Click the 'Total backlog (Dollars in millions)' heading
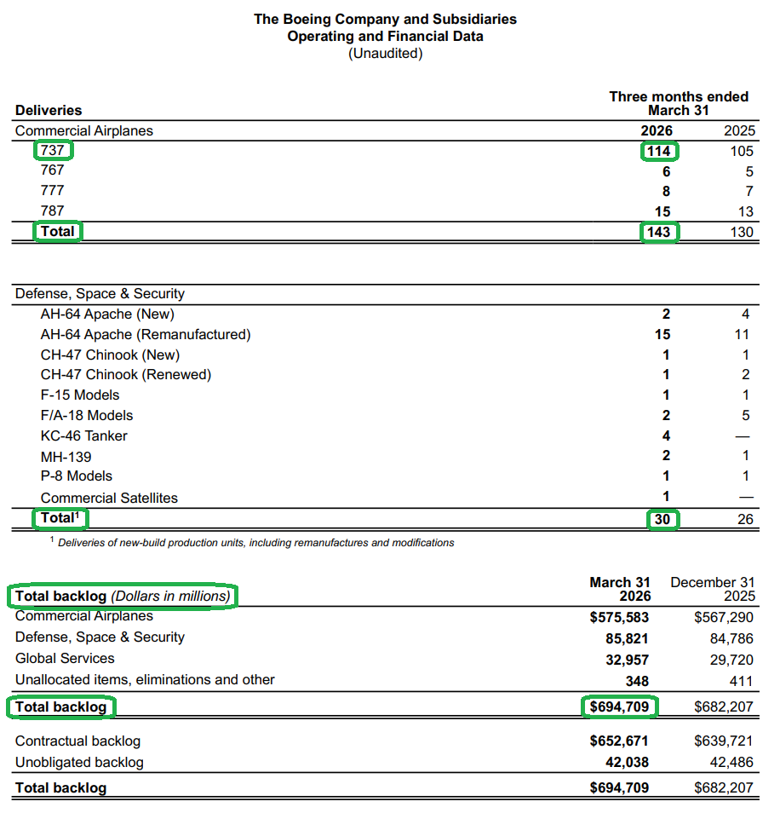The width and height of the screenshot is (780, 813). click(123, 596)
